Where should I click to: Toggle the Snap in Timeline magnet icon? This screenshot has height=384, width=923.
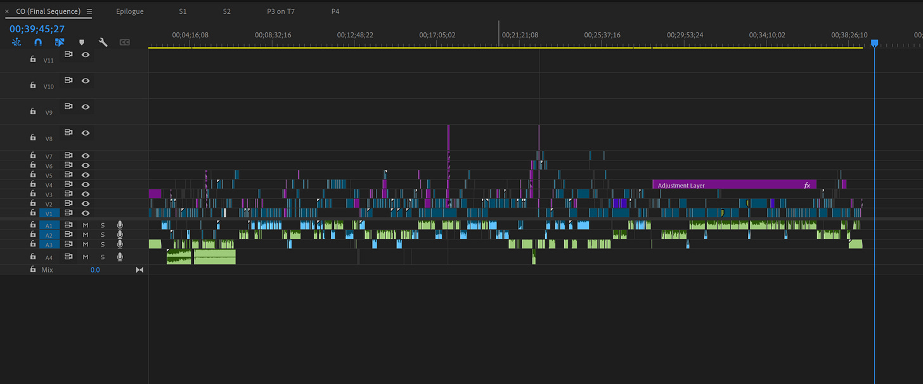tap(38, 42)
